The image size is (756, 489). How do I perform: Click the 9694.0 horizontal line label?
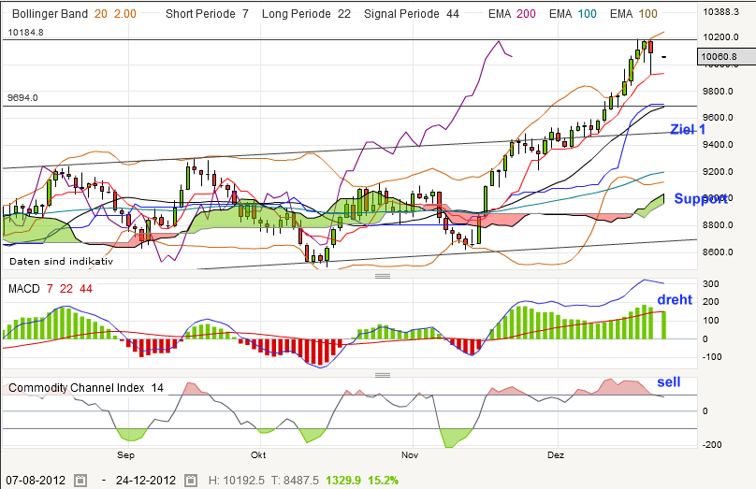tap(22, 98)
